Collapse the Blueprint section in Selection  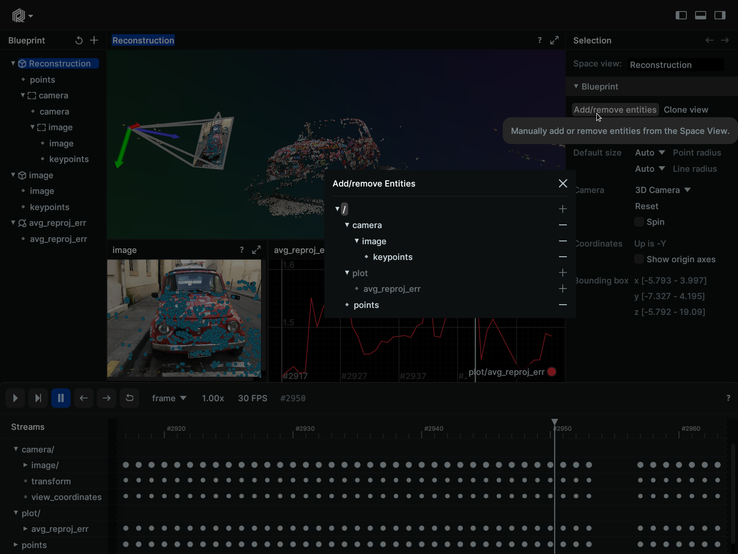point(576,86)
